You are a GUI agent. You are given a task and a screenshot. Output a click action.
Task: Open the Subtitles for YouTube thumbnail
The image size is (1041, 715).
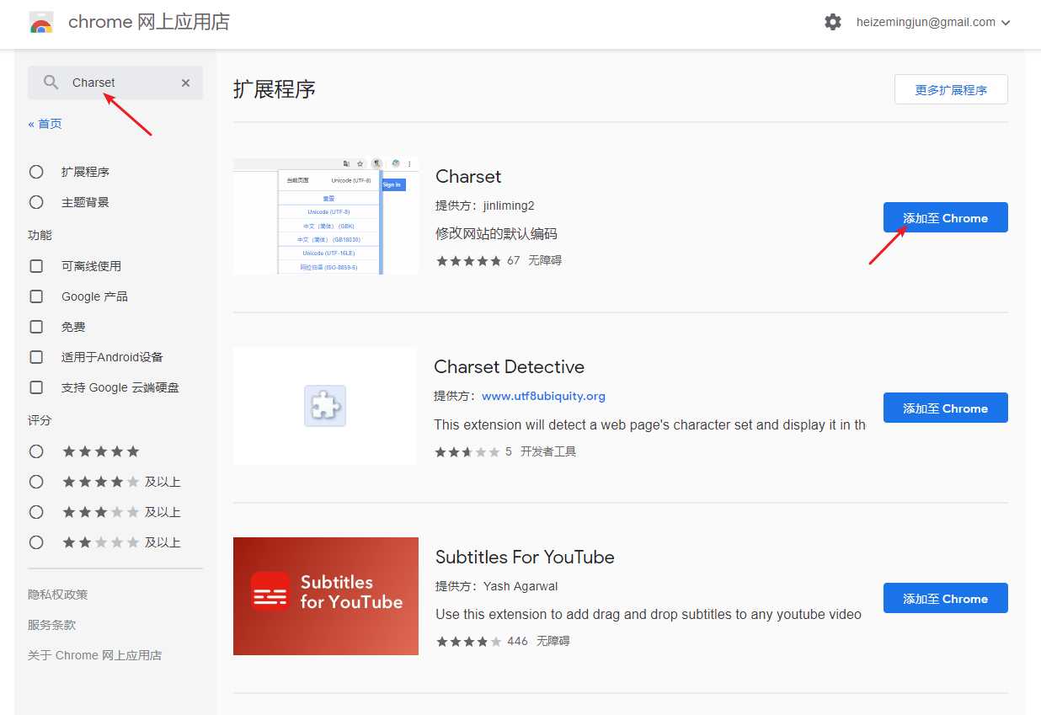click(x=326, y=596)
